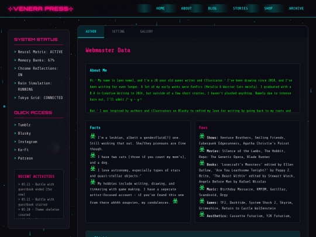
Task: Click biohazard icon after 'my condolences'
Action: click(x=175, y=201)
